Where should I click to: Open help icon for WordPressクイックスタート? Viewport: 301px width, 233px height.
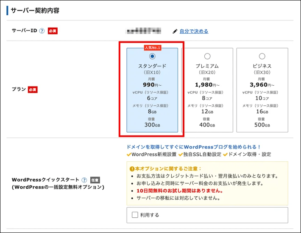click(x=84, y=180)
